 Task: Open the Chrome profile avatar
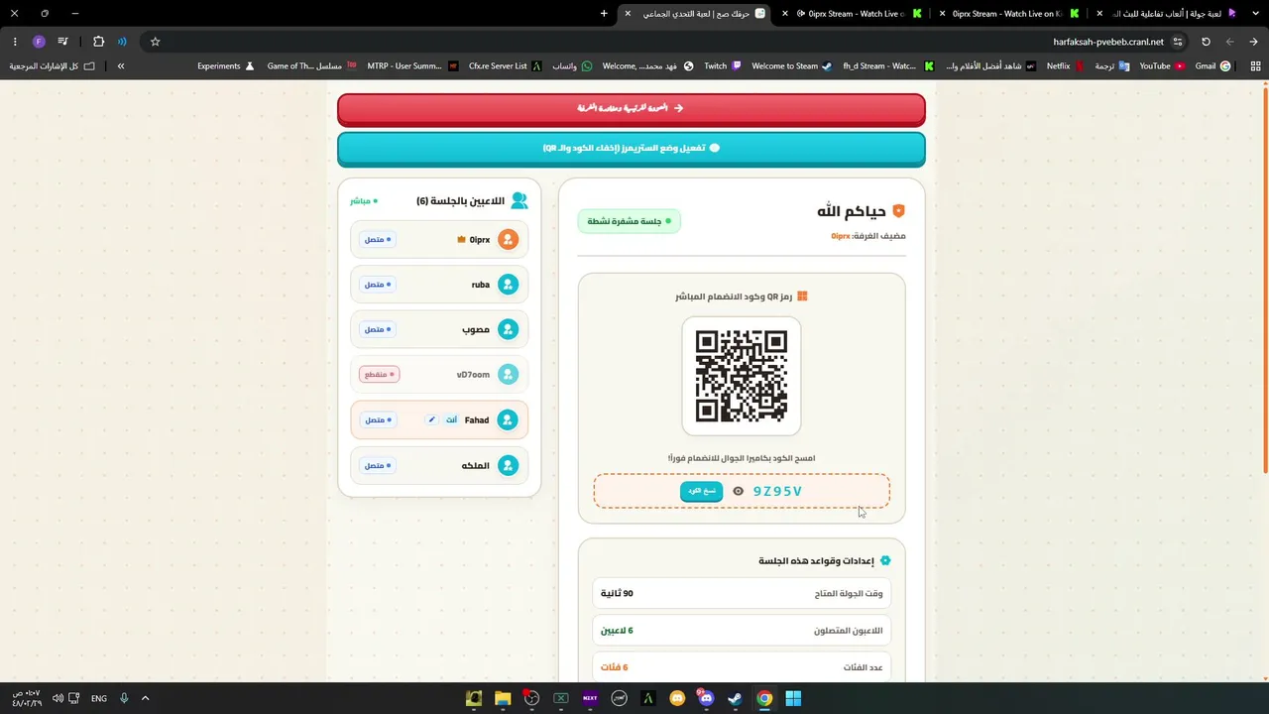(39, 42)
